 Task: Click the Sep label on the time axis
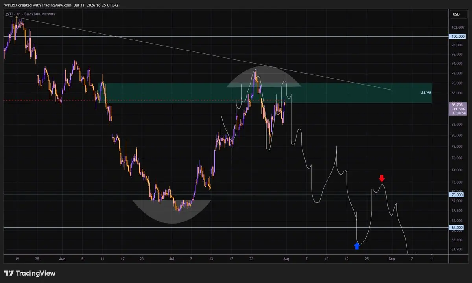pos(391,259)
